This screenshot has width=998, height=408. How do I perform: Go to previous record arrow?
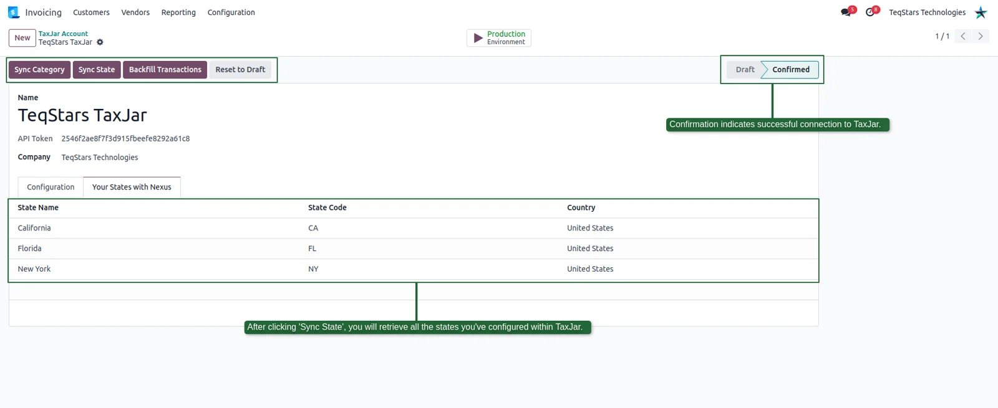[x=963, y=36]
